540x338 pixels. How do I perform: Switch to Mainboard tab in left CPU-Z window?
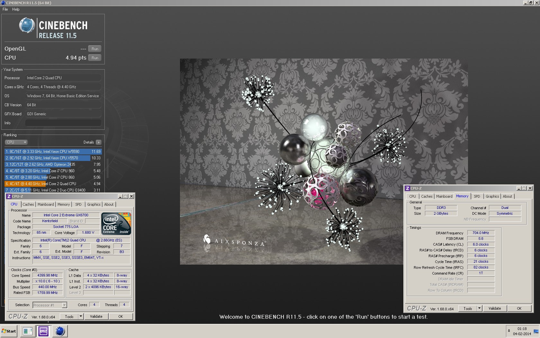pos(46,205)
